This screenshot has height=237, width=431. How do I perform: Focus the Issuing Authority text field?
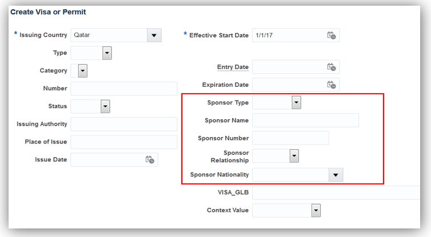(x=123, y=124)
